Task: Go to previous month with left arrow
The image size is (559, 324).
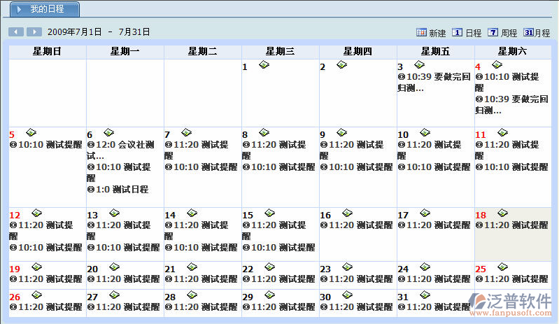Action: pos(16,32)
